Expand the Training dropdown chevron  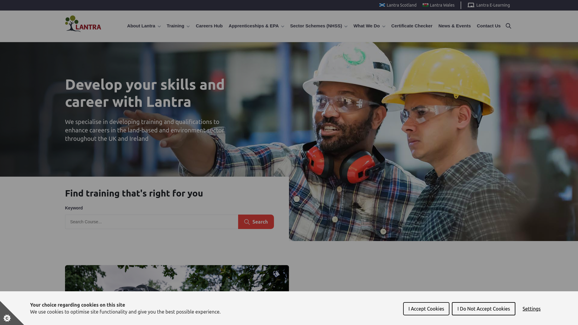click(188, 26)
